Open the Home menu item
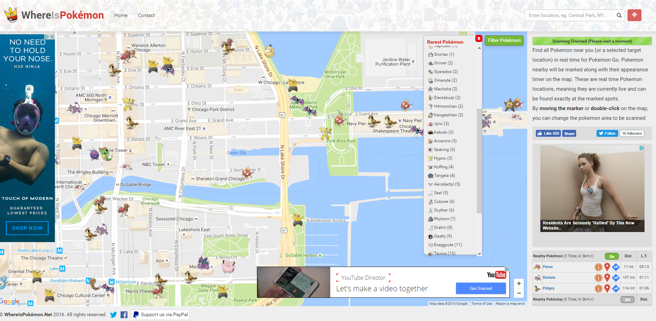656x321 pixels. point(121,15)
